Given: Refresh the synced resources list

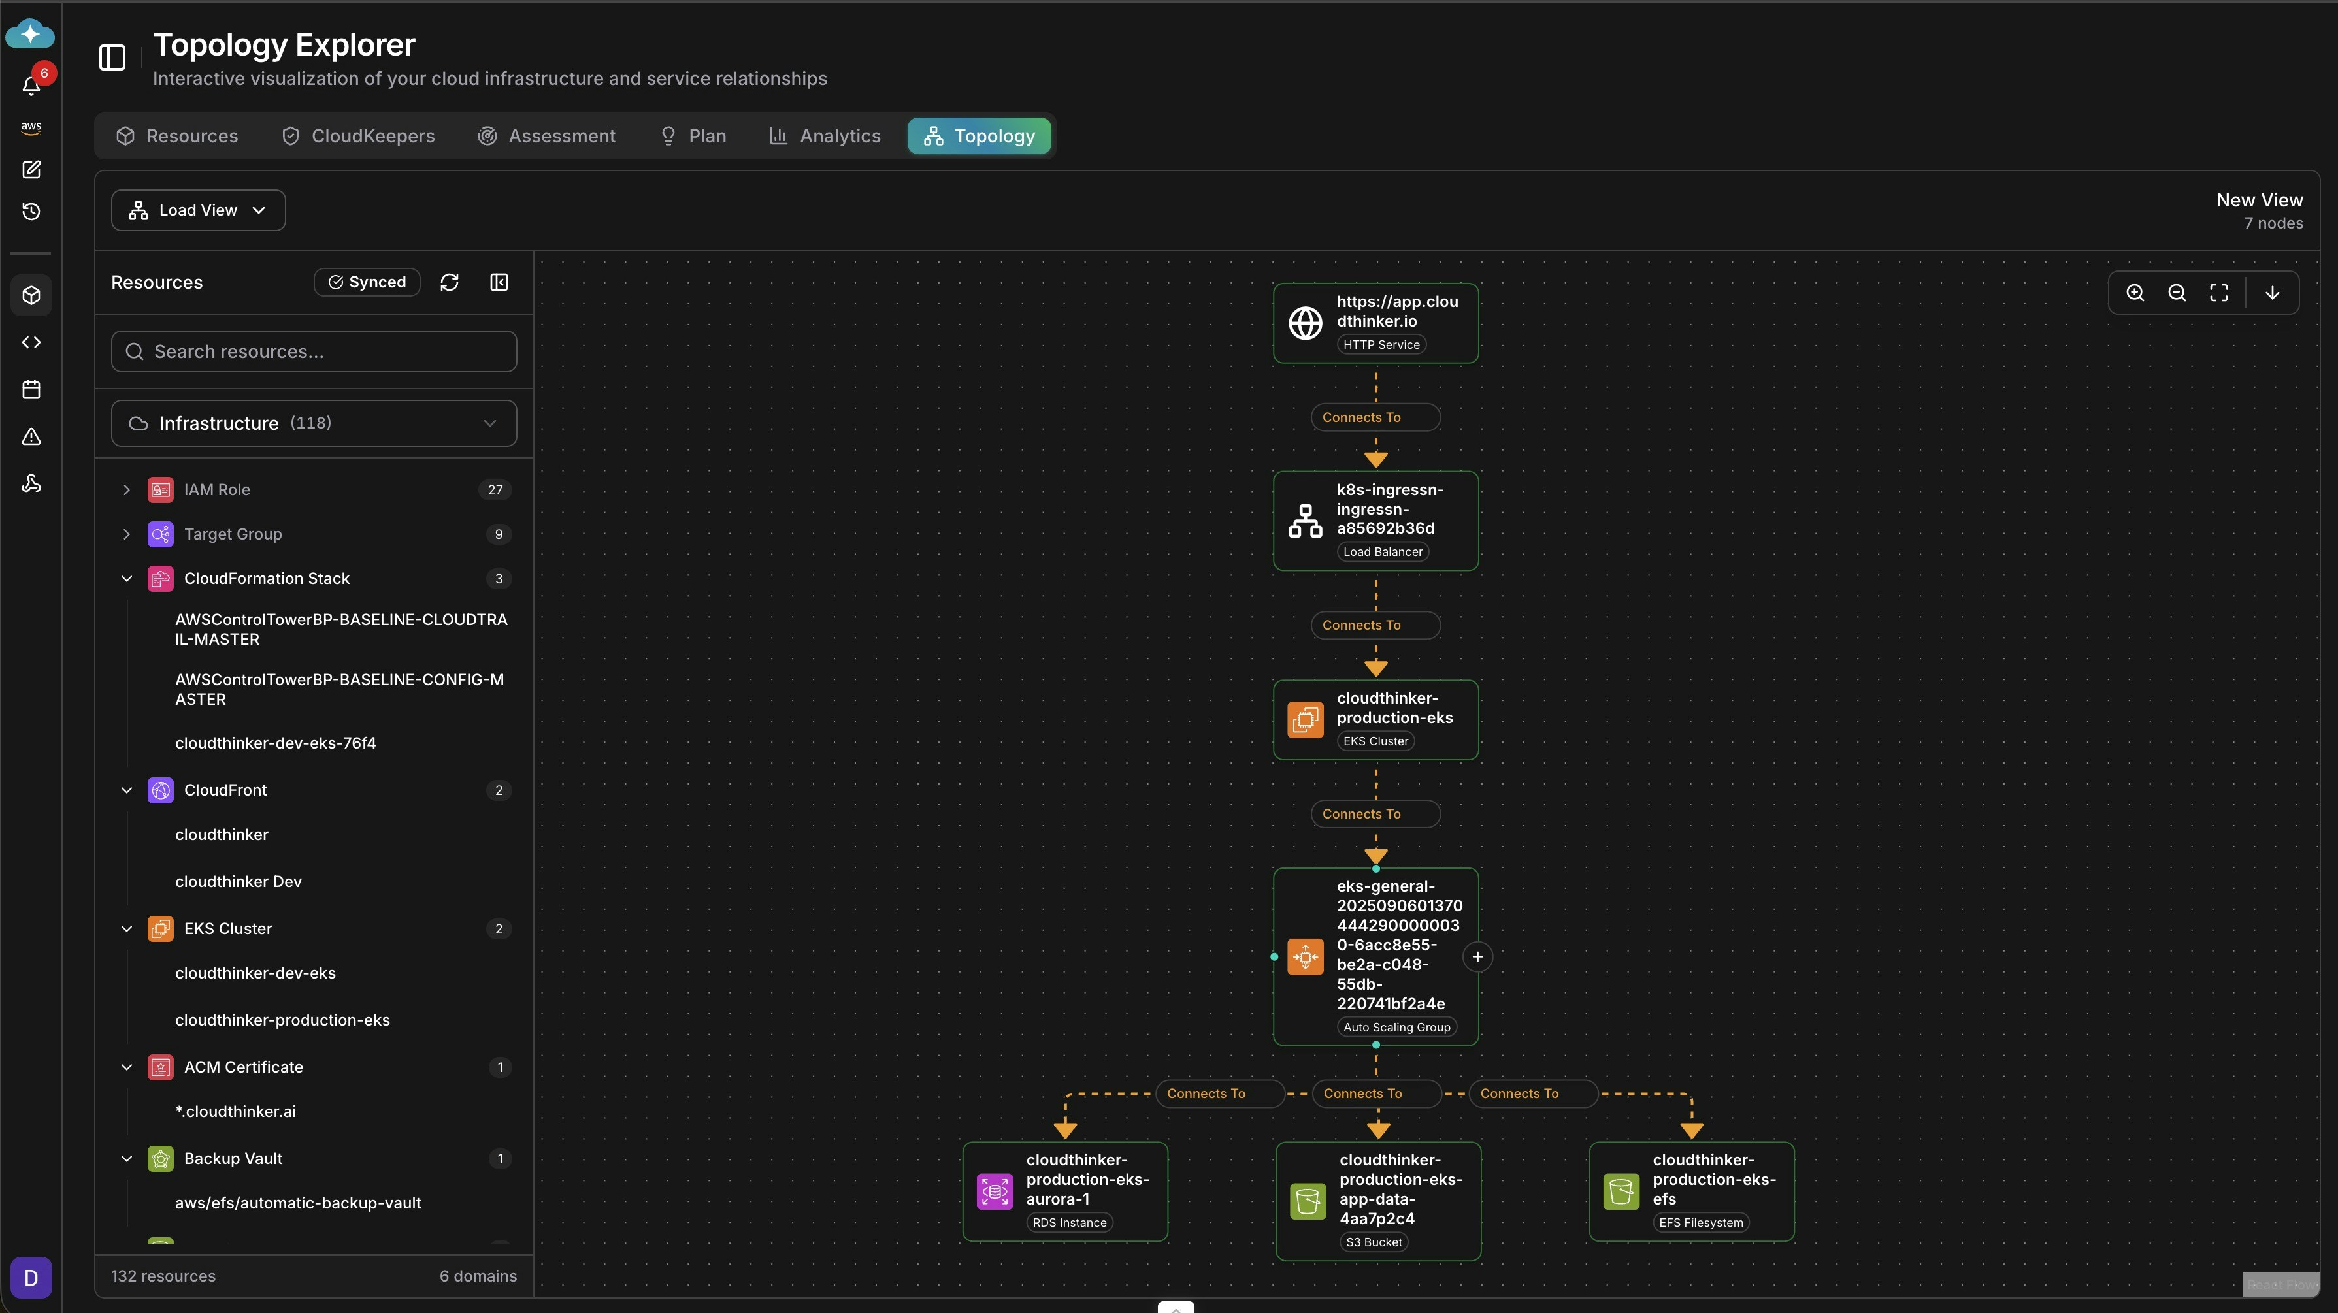Looking at the screenshot, I should [x=450, y=282].
